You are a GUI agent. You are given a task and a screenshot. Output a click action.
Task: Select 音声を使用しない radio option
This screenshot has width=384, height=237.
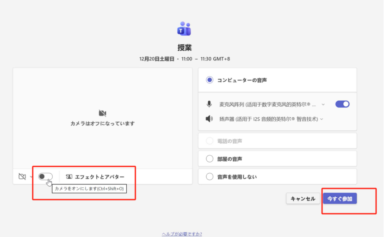[x=210, y=176]
